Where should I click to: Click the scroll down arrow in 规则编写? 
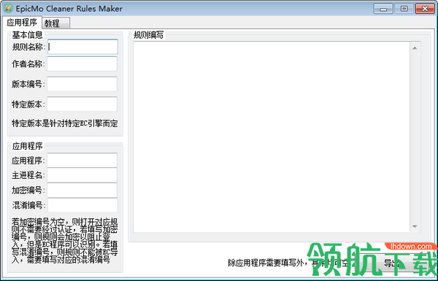(x=415, y=226)
